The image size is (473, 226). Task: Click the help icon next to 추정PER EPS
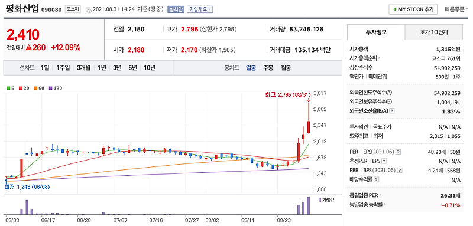tap(384, 161)
